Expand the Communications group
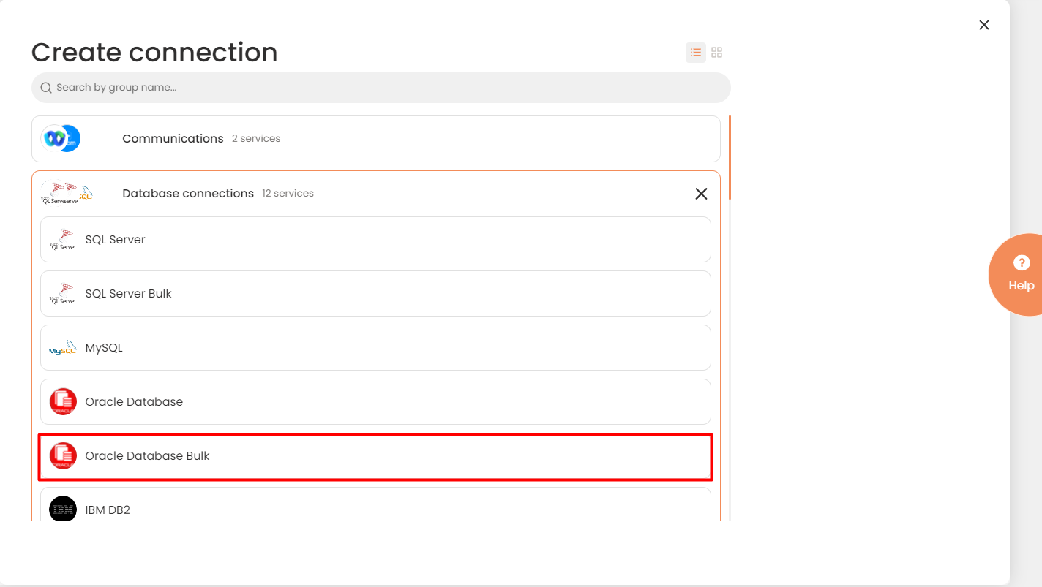Viewport: 1042px width, 587px height. click(376, 139)
